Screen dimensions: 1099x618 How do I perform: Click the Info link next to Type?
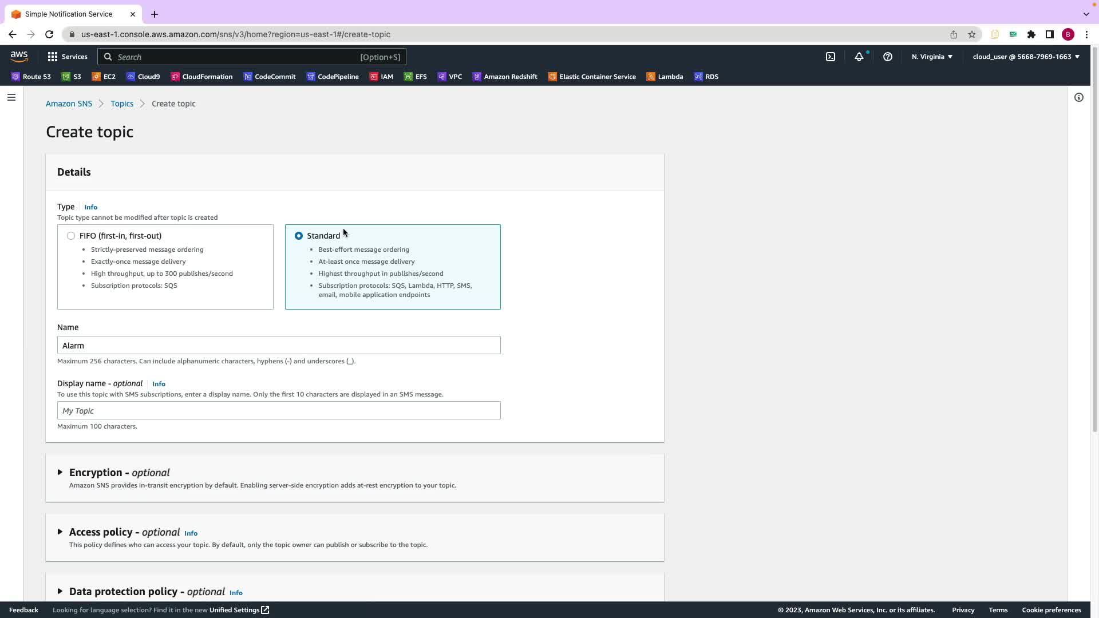pyautogui.click(x=90, y=207)
